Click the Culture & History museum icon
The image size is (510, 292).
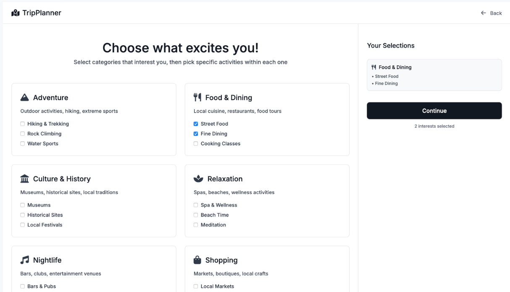pos(25,179)
